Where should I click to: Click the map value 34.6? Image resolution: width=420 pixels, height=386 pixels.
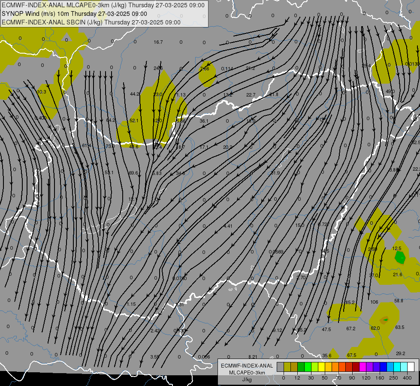(181, 173)
